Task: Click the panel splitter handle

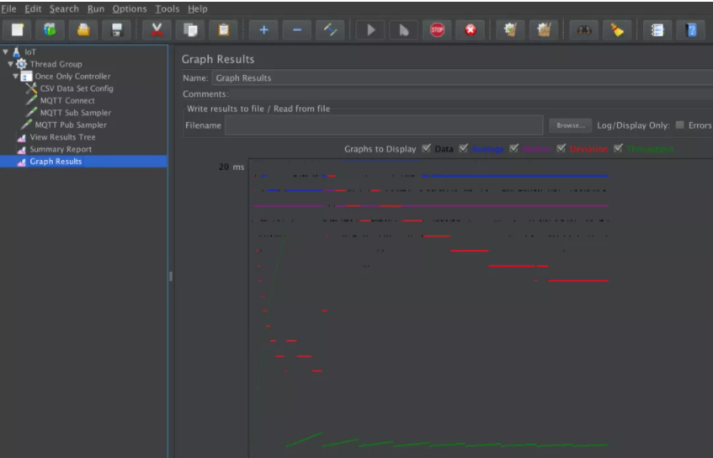Action: [x=171, y=276]
